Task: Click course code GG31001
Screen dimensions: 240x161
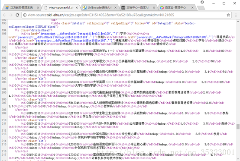Action: pos(74,51)
